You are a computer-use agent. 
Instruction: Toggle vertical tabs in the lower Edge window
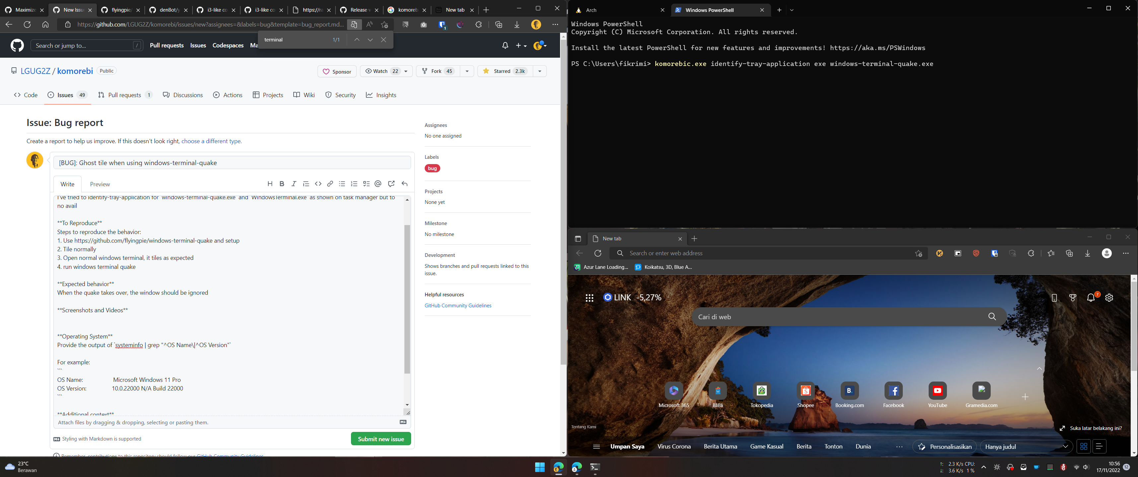click(578, 239)
